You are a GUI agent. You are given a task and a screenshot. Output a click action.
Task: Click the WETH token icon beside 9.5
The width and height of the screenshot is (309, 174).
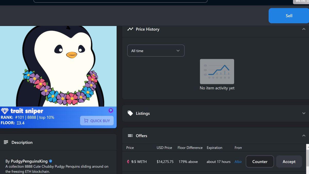128,162
